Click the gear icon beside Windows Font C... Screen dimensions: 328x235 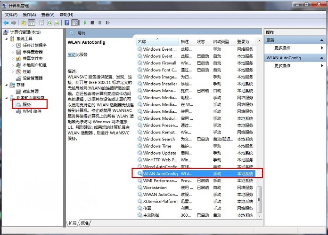tap(140, 70)
